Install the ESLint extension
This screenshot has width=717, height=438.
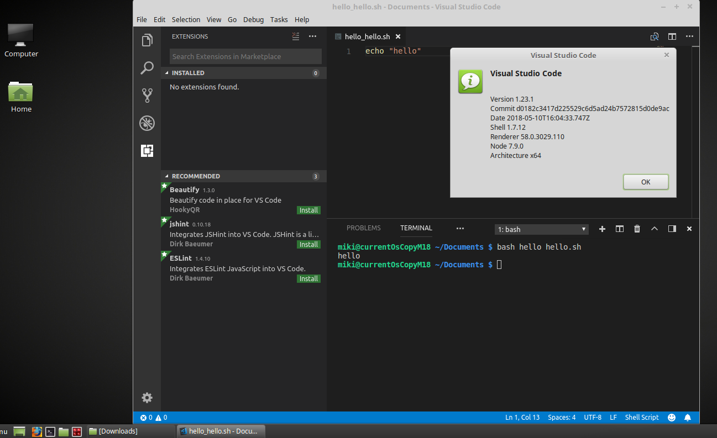coord(308,278)
